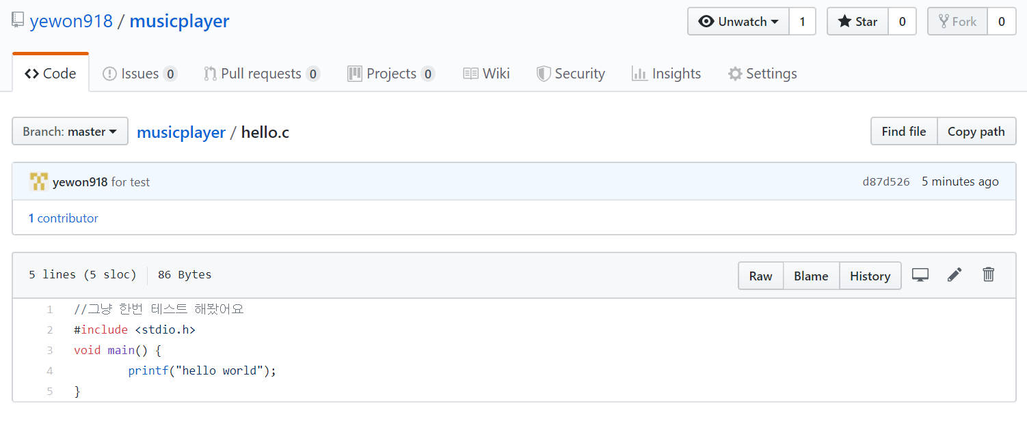The width and height of the screenshot is (1027, 423).
Task: Open the file History
Action: (870, 276)
